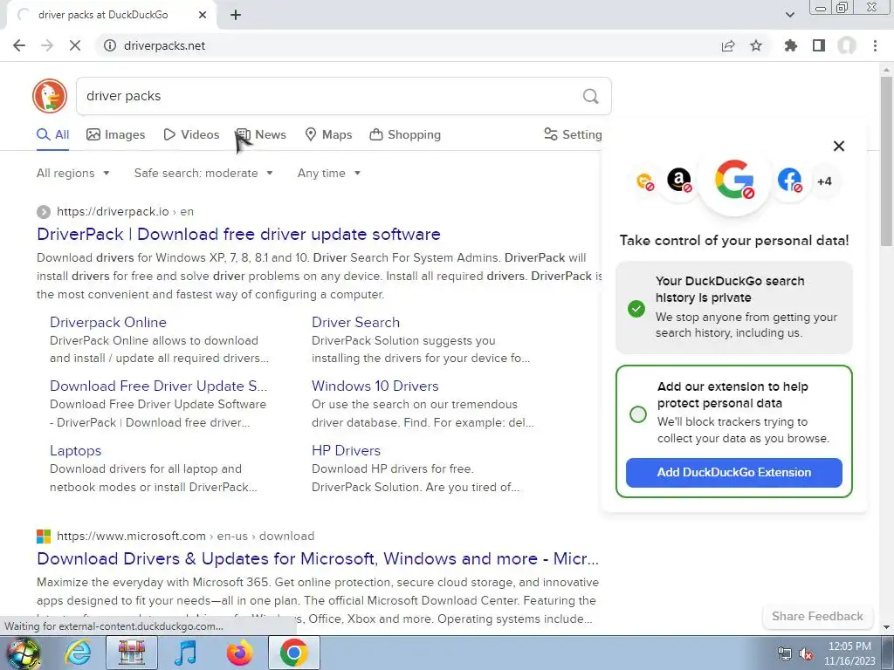Open the microsoft.com URL link

[x=185, y=537]
